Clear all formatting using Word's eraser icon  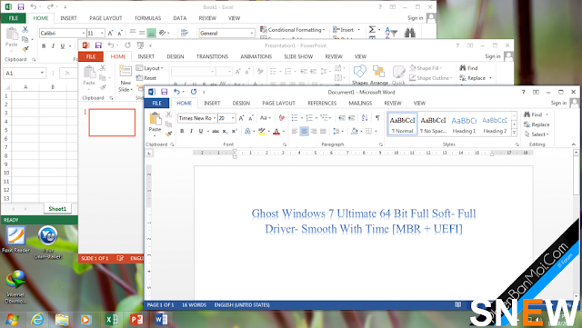click(x=282, y=118)
